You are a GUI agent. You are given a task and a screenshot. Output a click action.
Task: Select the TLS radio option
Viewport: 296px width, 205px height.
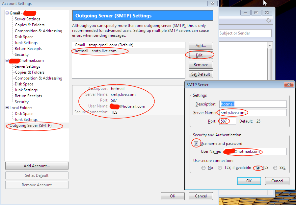[x=258, y=168]
